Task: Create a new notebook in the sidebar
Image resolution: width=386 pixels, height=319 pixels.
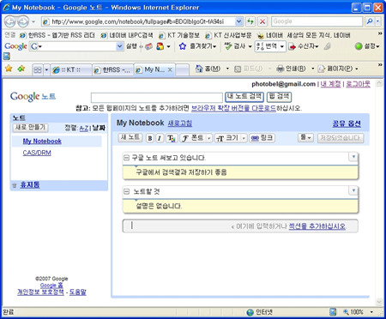Action: point(30,128)
